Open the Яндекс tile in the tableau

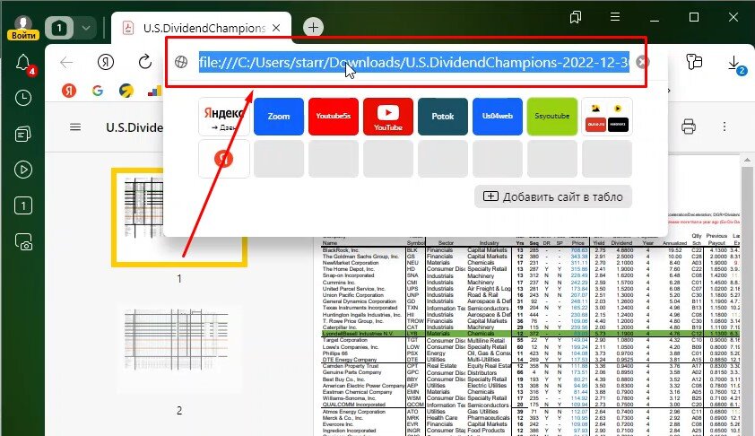point(224,117)
